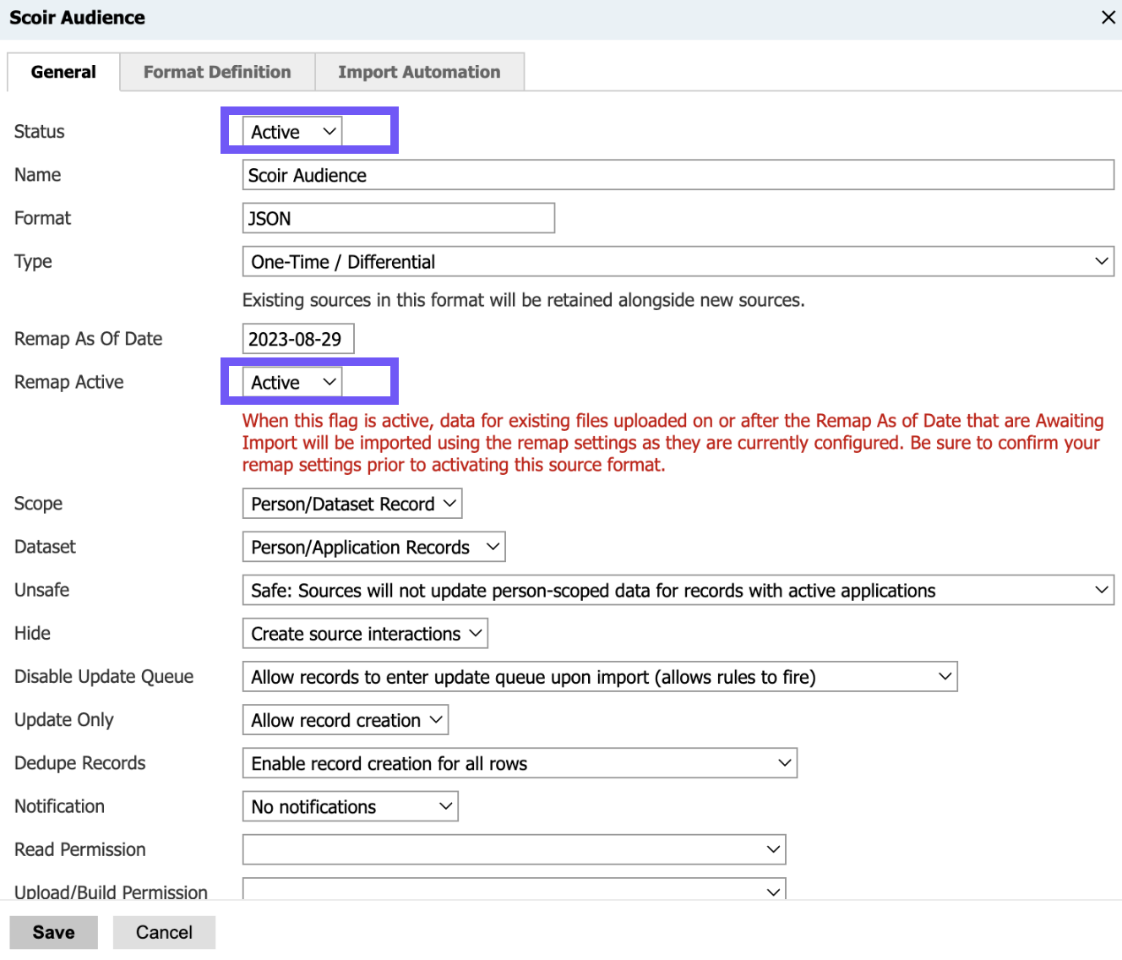This screenshot has width=1122, height=960.
Task: Expand the Disable Update Queue dropdown
Action: [600, 676]
